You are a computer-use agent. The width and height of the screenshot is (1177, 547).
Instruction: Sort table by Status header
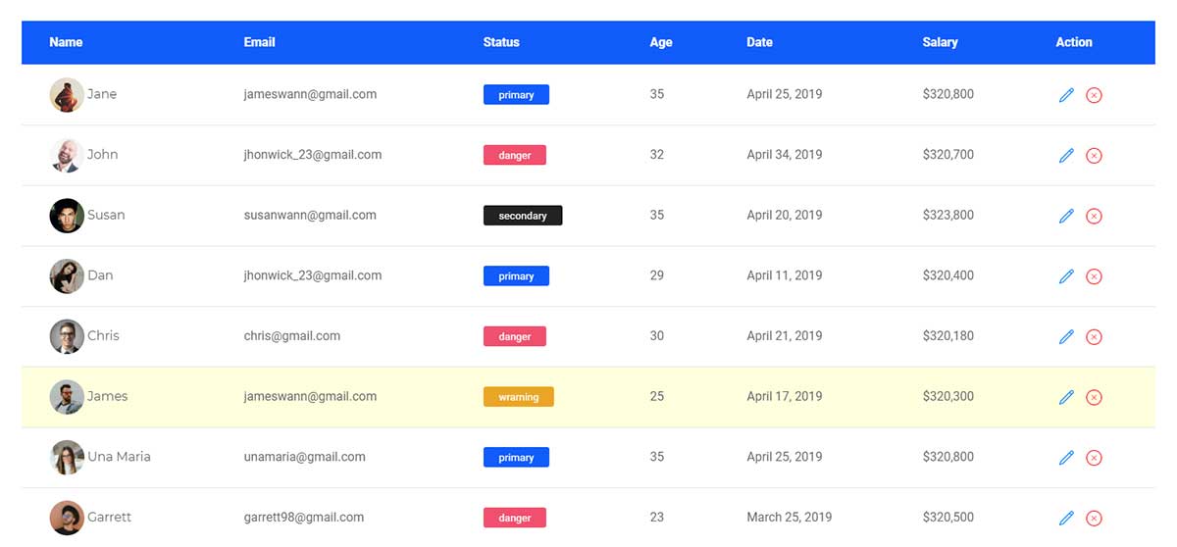coord(501,42)
